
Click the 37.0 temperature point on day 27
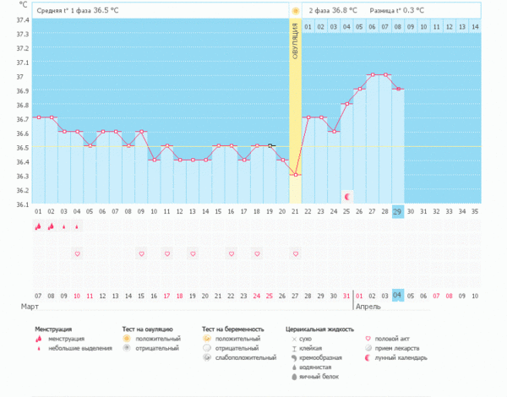(x=373, y=75)
